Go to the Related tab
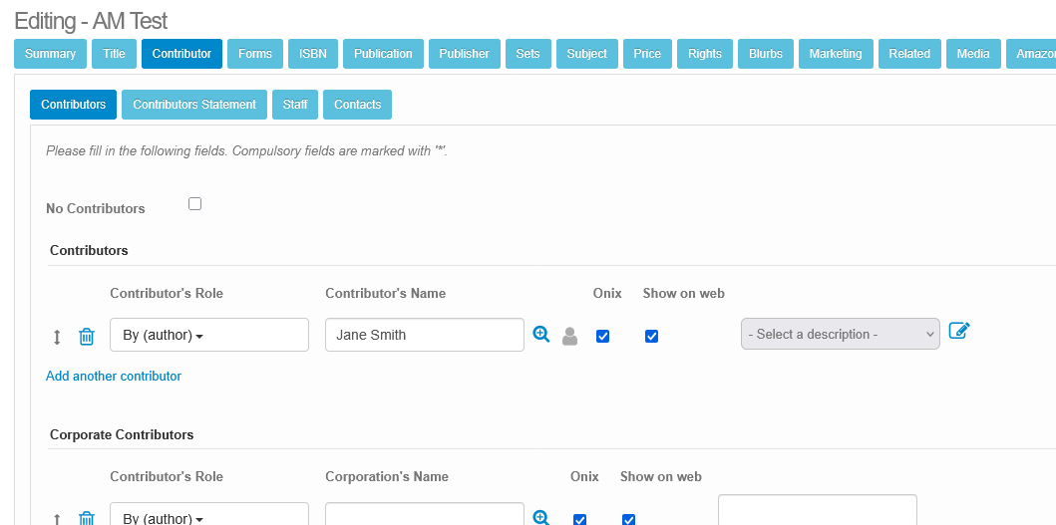This screenshot has width=1056, height=525. 909,54
